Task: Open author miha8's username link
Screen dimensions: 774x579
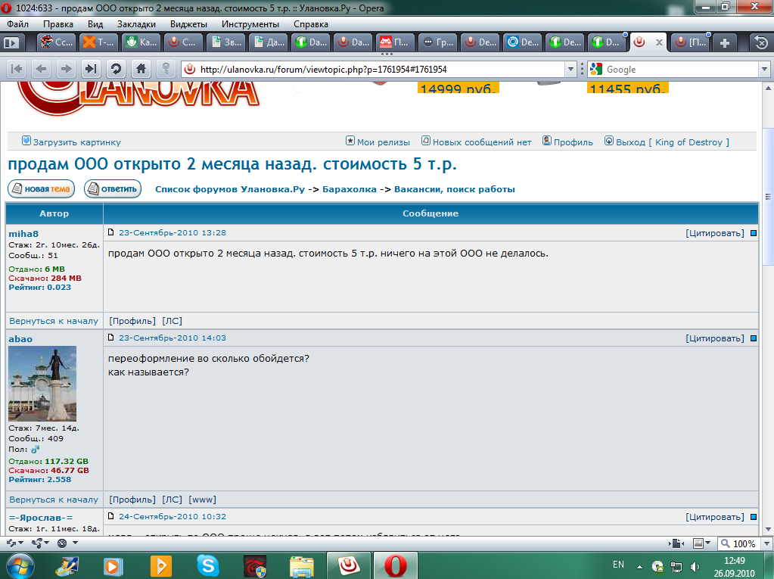Action: tap(23, 234)
